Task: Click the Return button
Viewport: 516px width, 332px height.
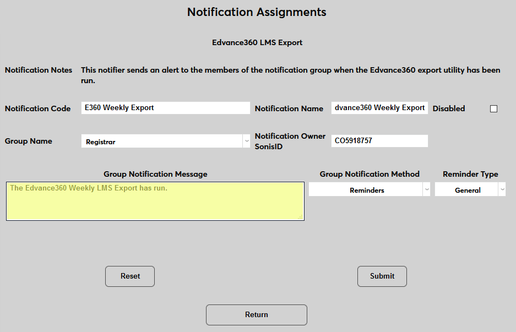Action: (257, 315)
